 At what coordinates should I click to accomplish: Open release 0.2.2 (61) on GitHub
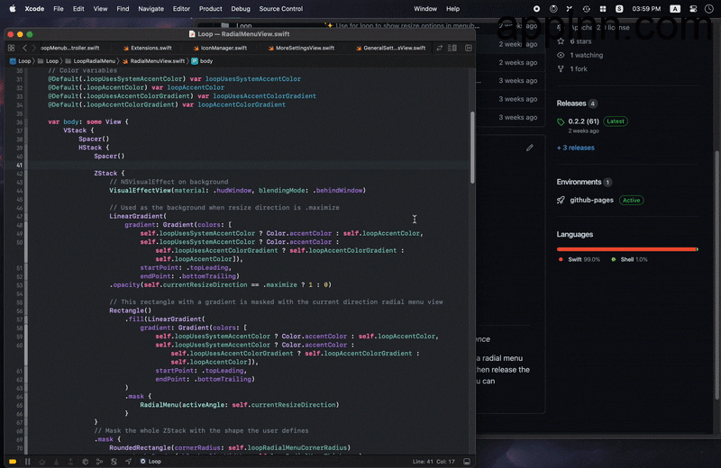coord(583,121)
